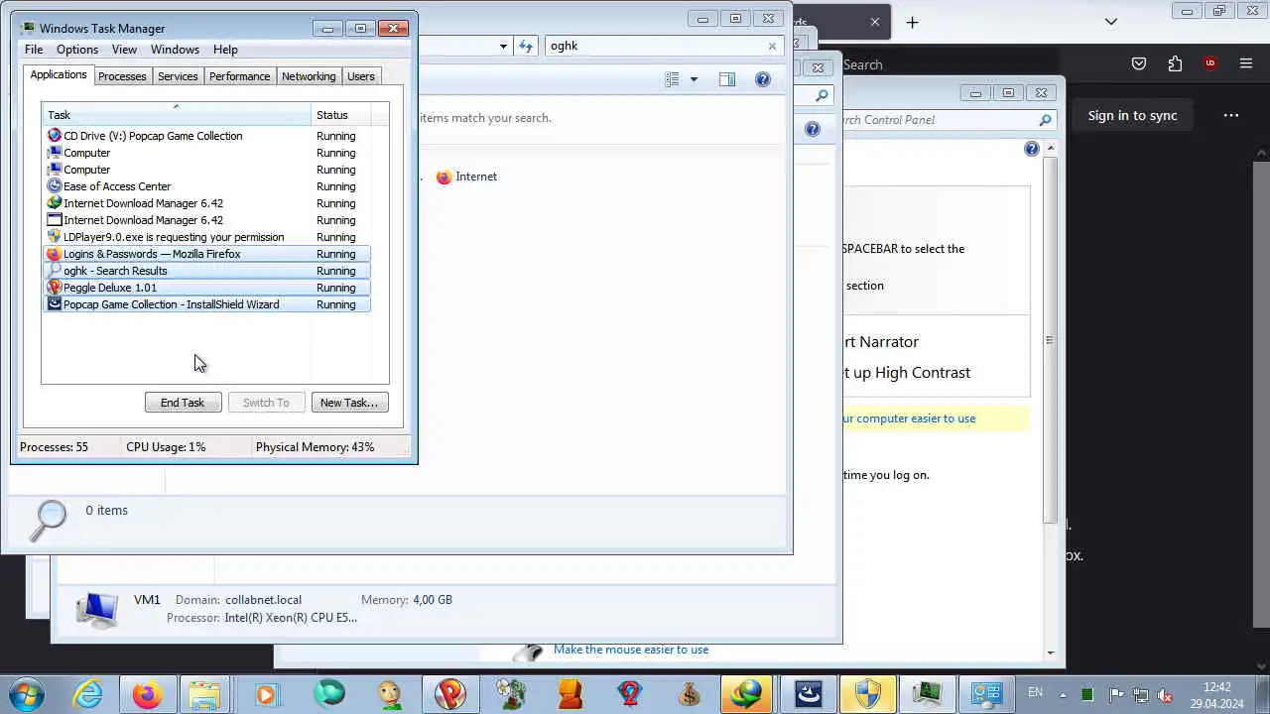Click the oghk search input field
The width and height of the screenshot is (1270, 714).
click(655, 46)
